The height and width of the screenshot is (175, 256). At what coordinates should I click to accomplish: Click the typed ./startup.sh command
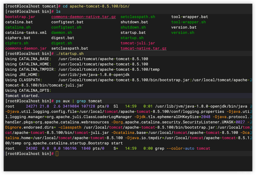click(70, 54)
